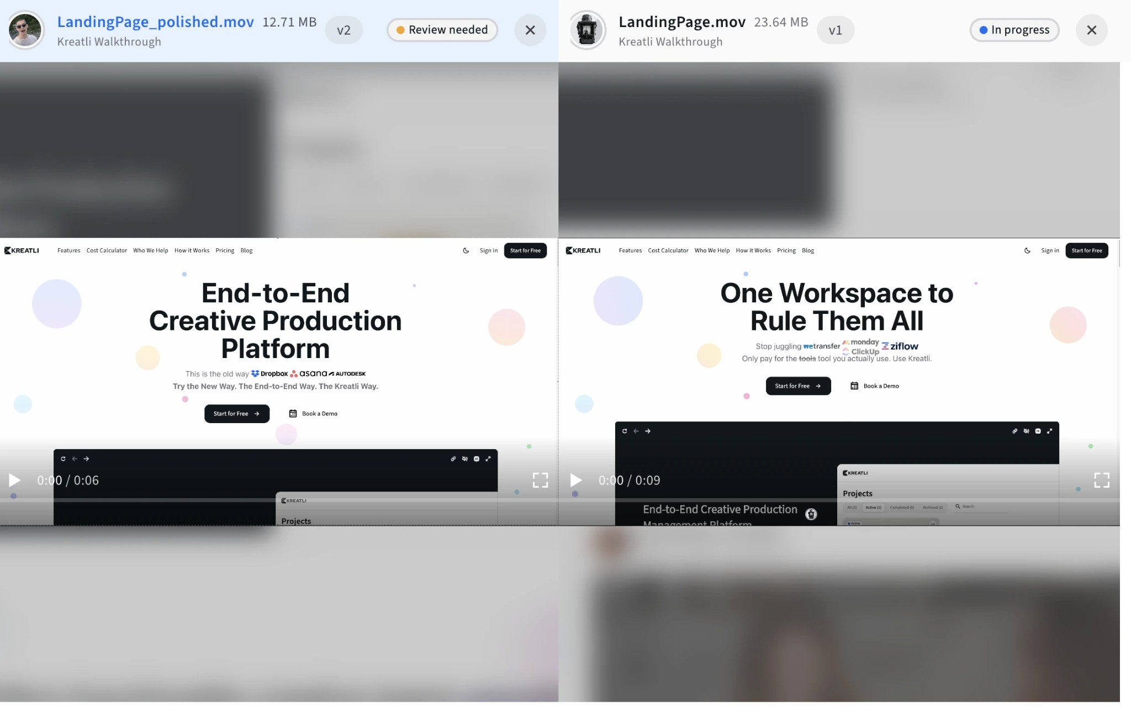The height and width of the screenshot is (710, 1131).
Task: Toggle the expand icon in the v2 video bar
Action: (488, 458)
